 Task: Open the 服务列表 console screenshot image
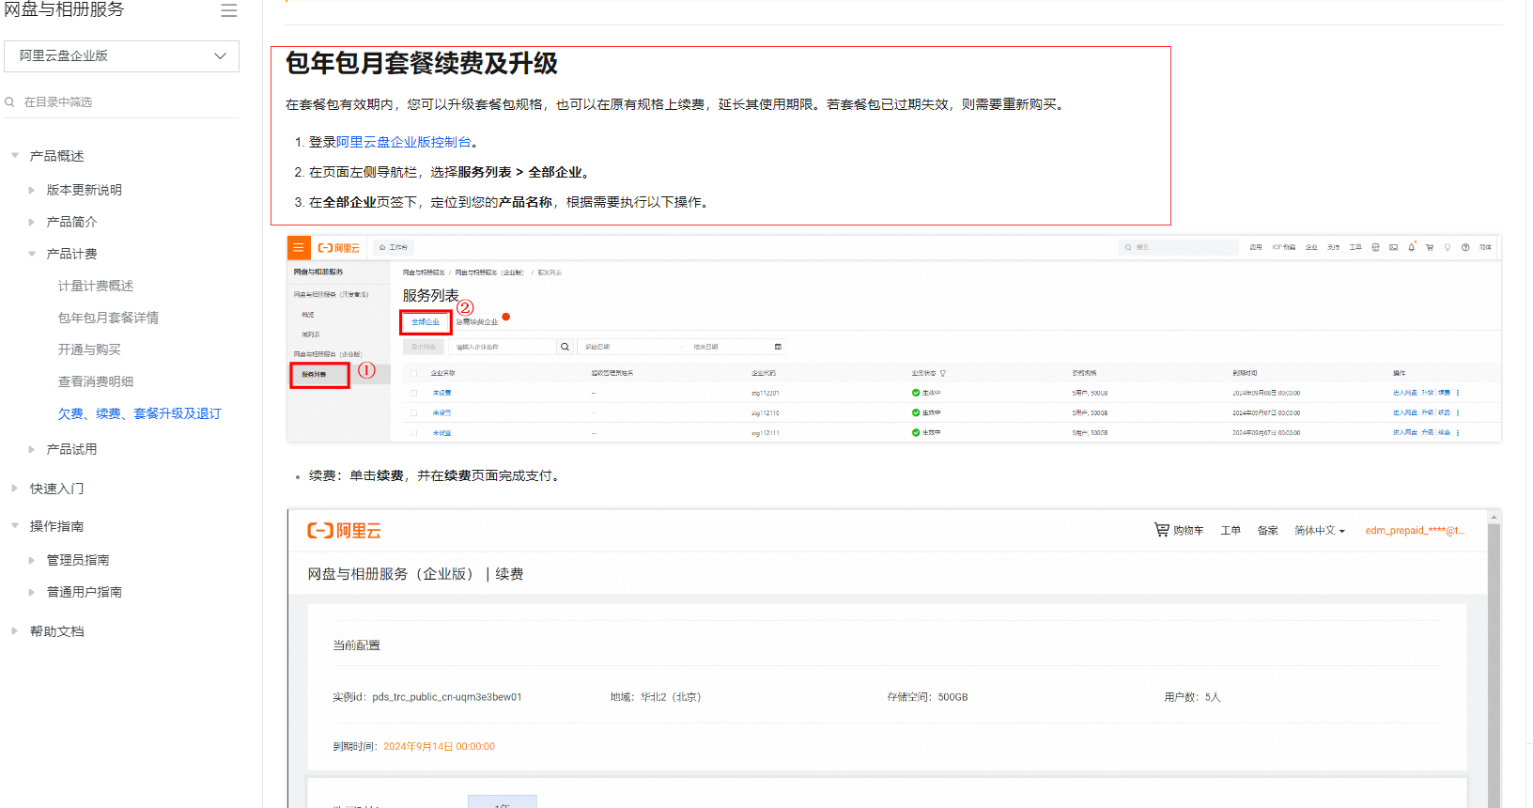pos(893,338)
